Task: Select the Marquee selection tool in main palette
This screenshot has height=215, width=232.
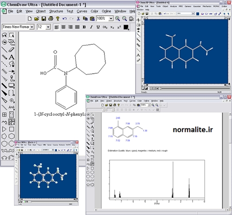Action: click(12, 35)
